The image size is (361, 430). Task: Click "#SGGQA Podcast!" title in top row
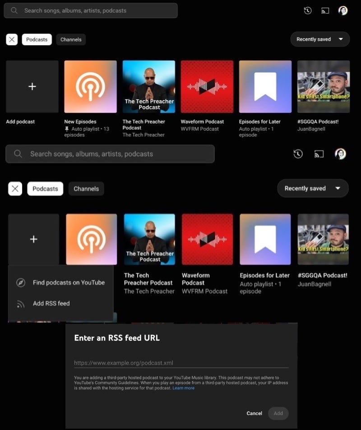(x=318, y=121)
